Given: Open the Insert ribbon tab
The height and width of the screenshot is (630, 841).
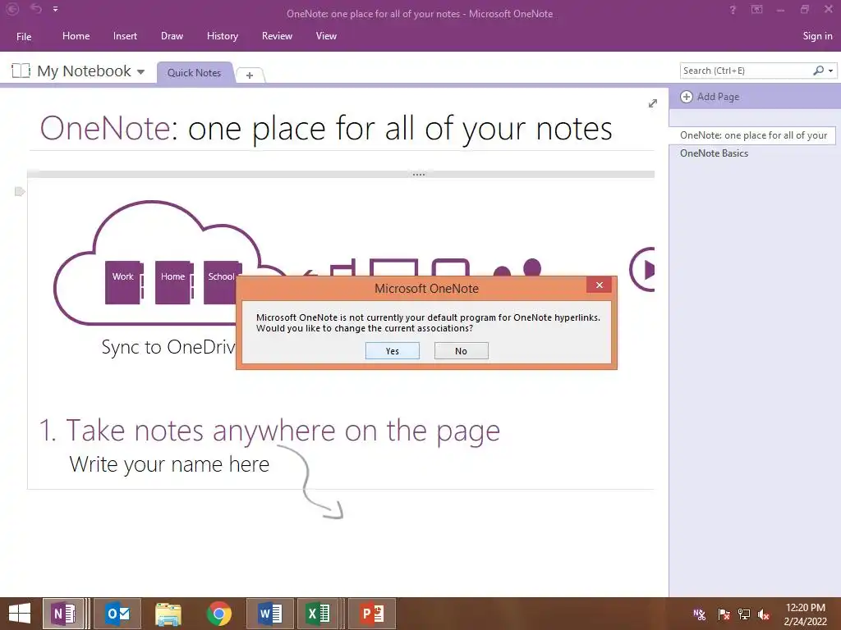Looking at the screenshot, I should [125, 36].
